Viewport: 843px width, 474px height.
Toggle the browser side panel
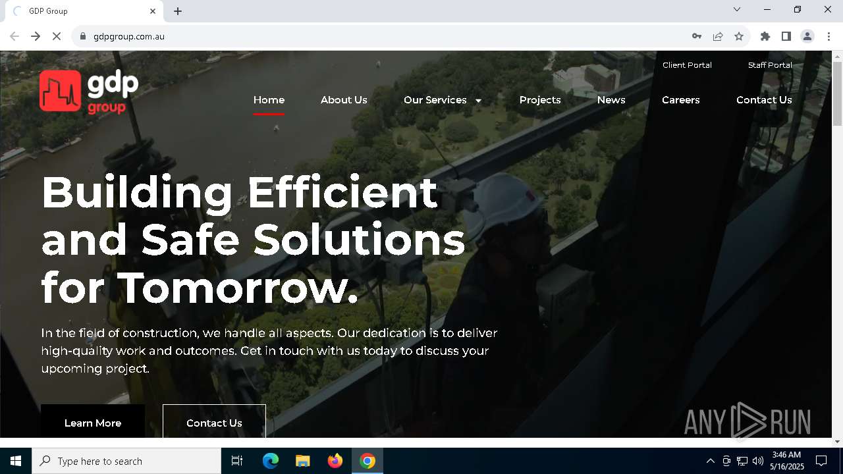pyautogui.click(x=786, y=36)
